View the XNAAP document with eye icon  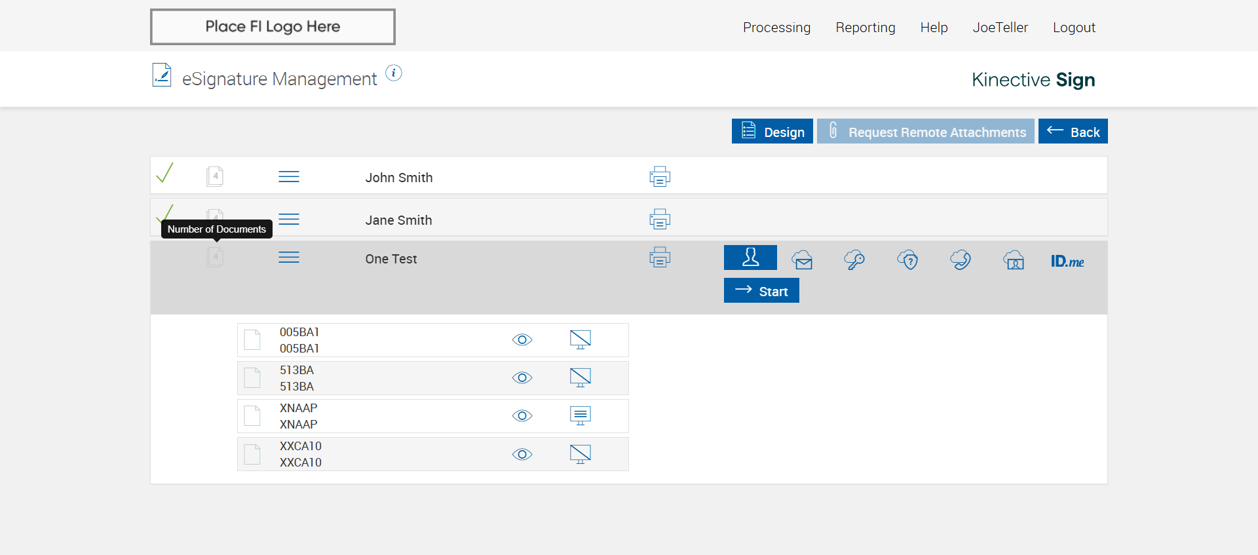522,415
